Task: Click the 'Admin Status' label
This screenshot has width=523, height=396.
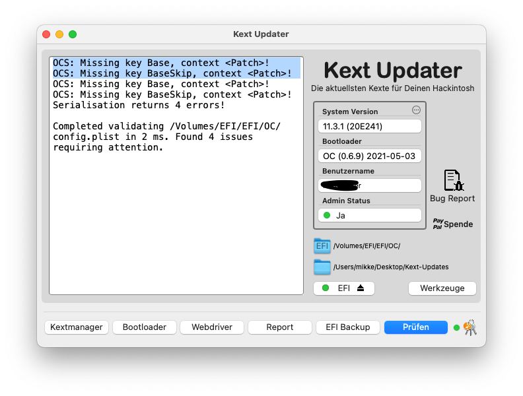Action: coord(346,201)
